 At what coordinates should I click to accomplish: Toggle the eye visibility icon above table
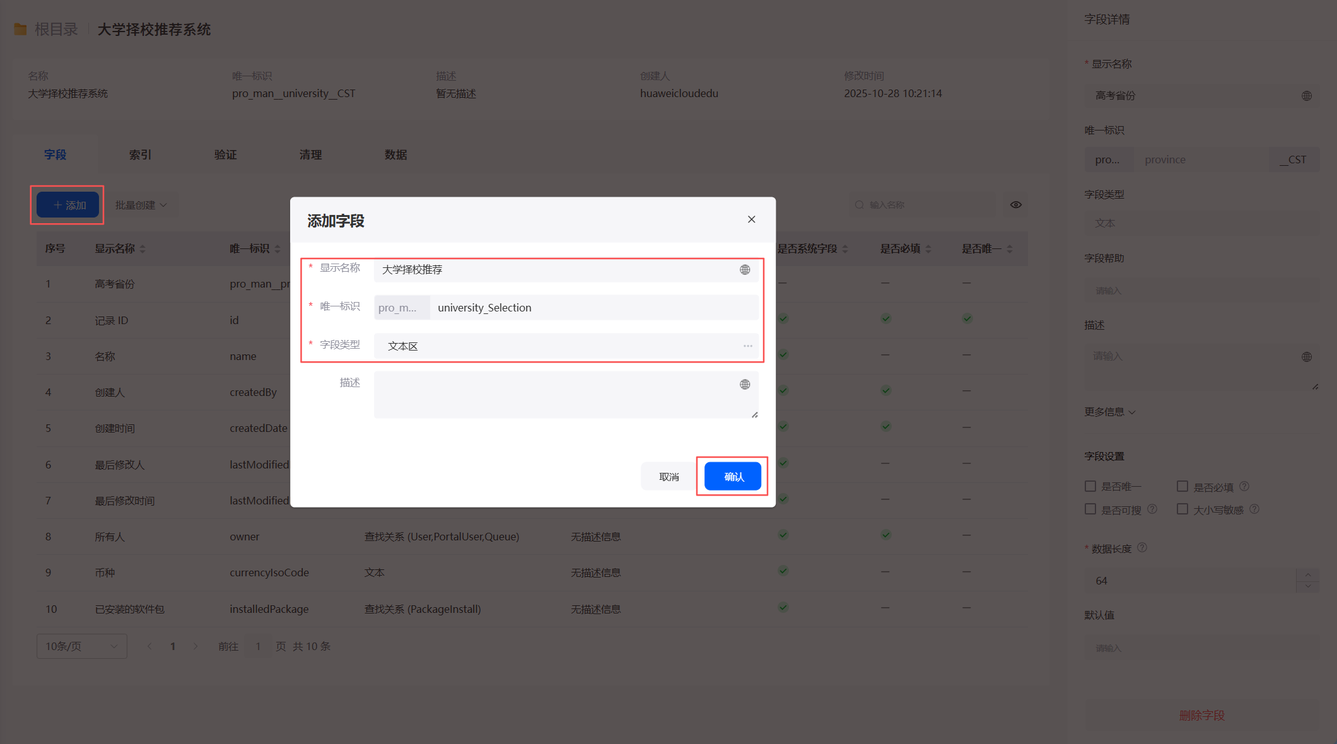click(1015, 205)
